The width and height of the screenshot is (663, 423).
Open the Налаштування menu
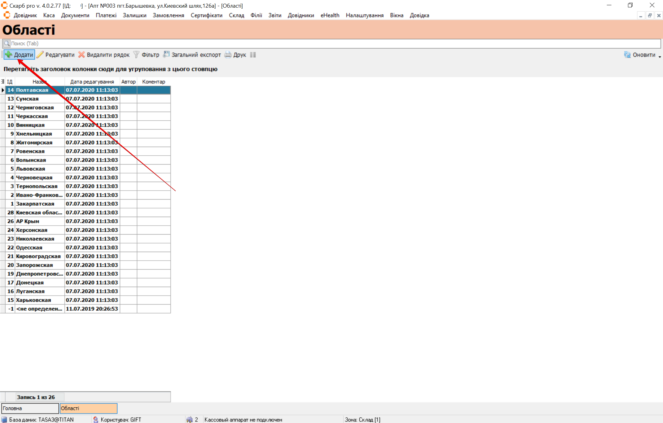point(365,15)
